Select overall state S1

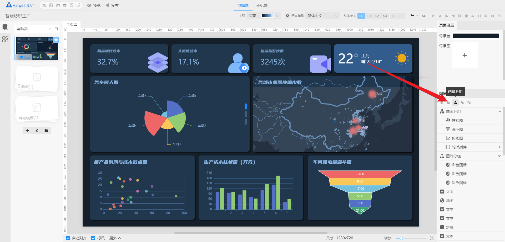tap(369, 16)
